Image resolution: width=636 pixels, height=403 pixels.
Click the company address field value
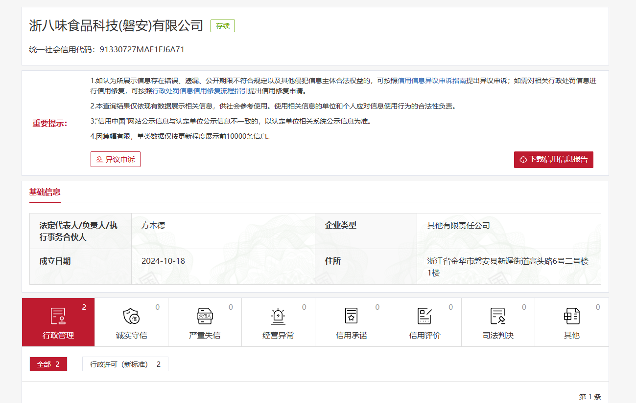(507, 267)
